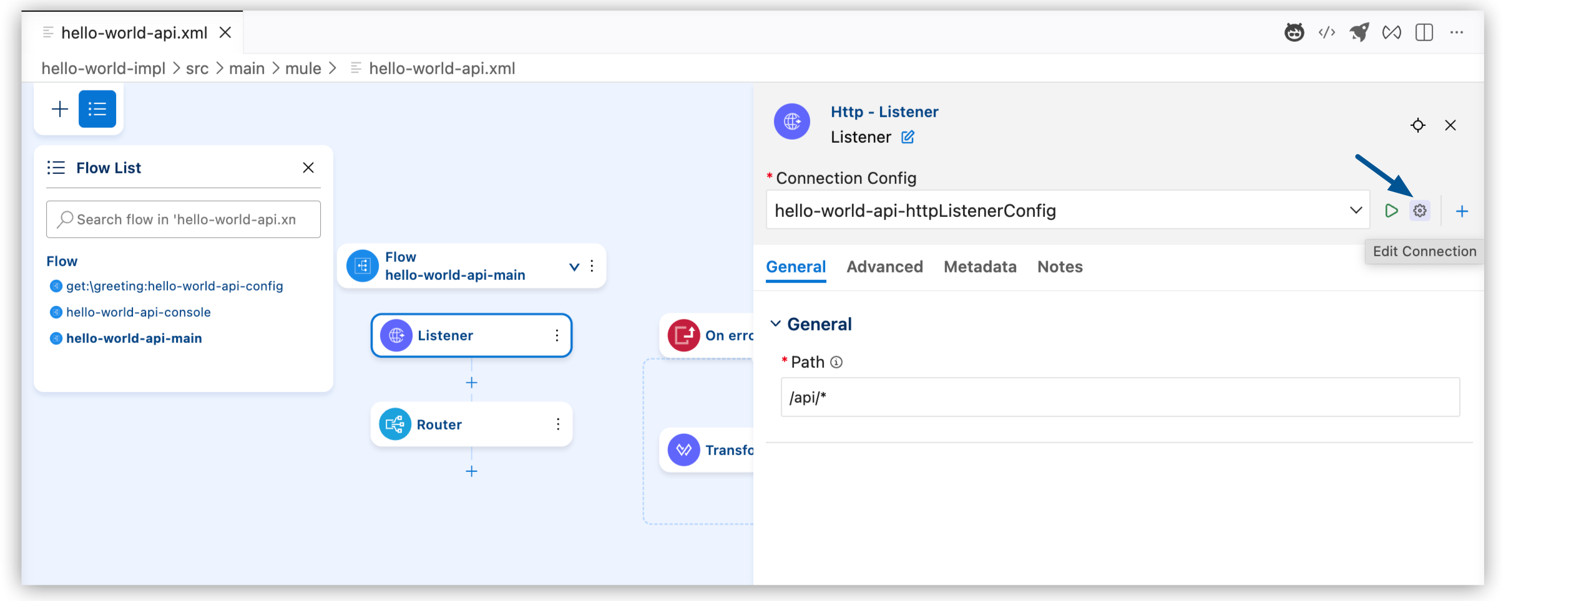Screen dimensions: 1579x601
Task: Add component between Listener and Router
Action: (472, 383)
